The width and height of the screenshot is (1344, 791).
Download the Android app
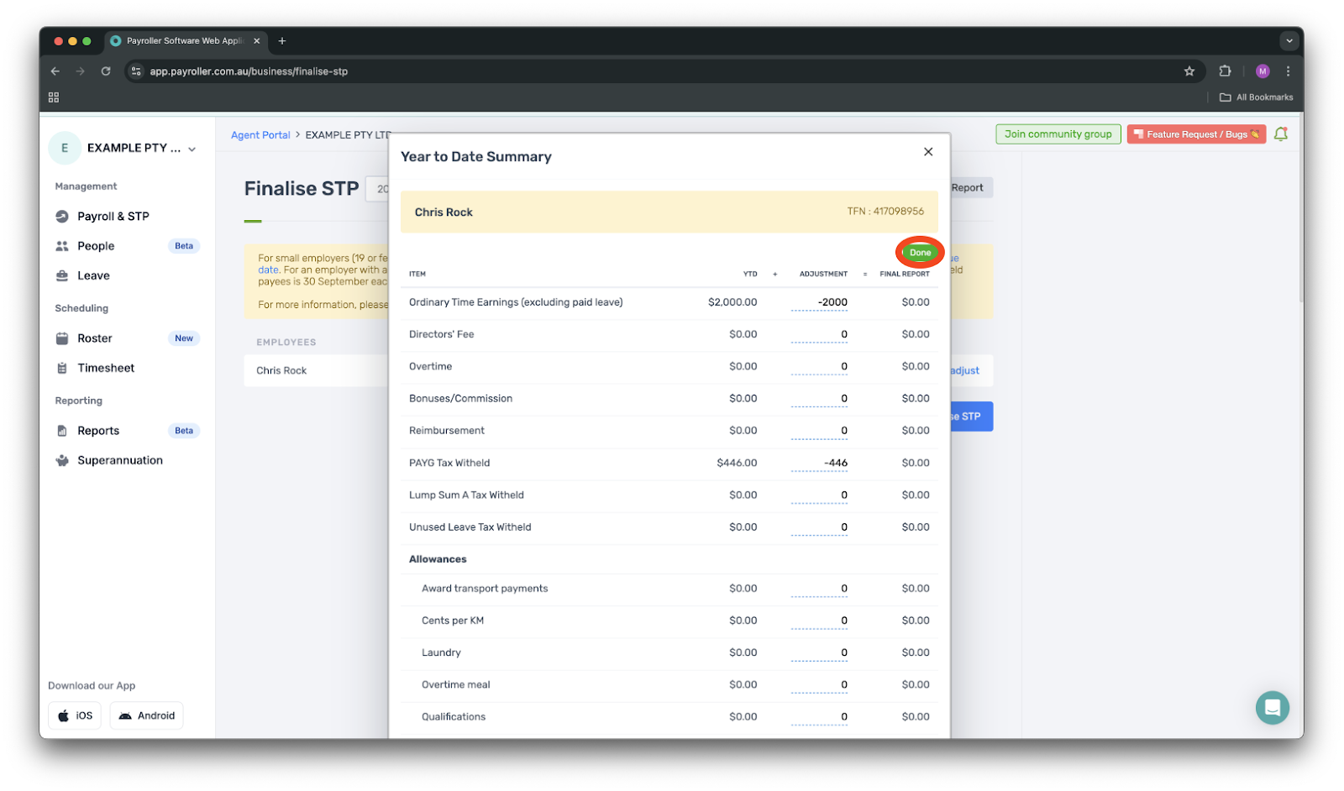[146, 715]
